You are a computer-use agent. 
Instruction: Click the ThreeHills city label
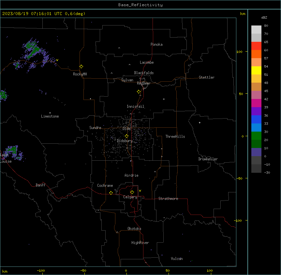coord(175,137)
